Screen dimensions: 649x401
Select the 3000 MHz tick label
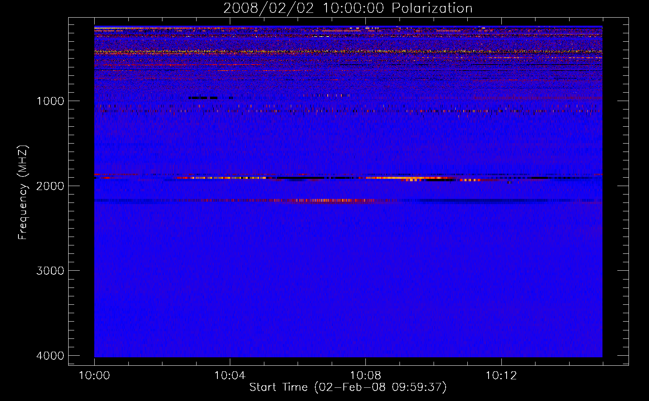click(x=50, y=271)
